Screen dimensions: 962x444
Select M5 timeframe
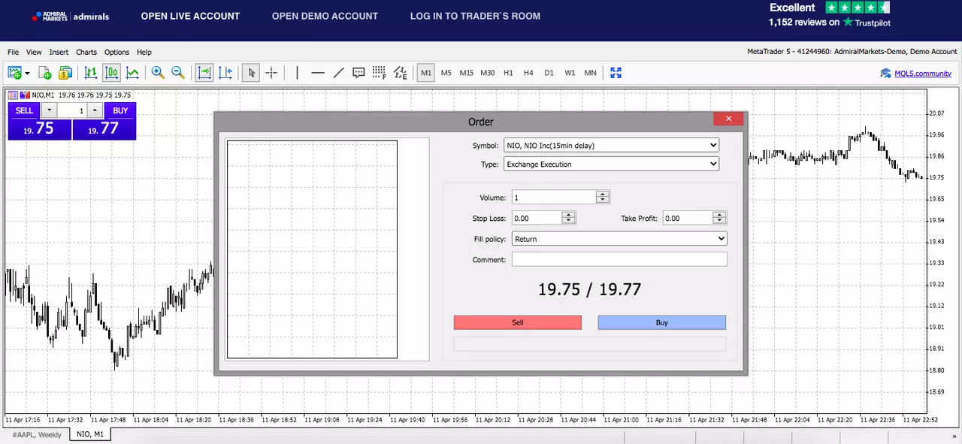click(446, 73)
